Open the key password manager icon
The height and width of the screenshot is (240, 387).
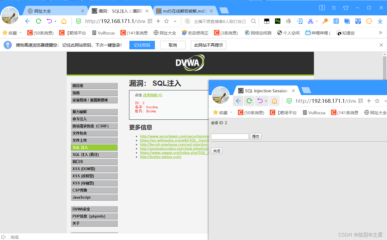point(325,21)
